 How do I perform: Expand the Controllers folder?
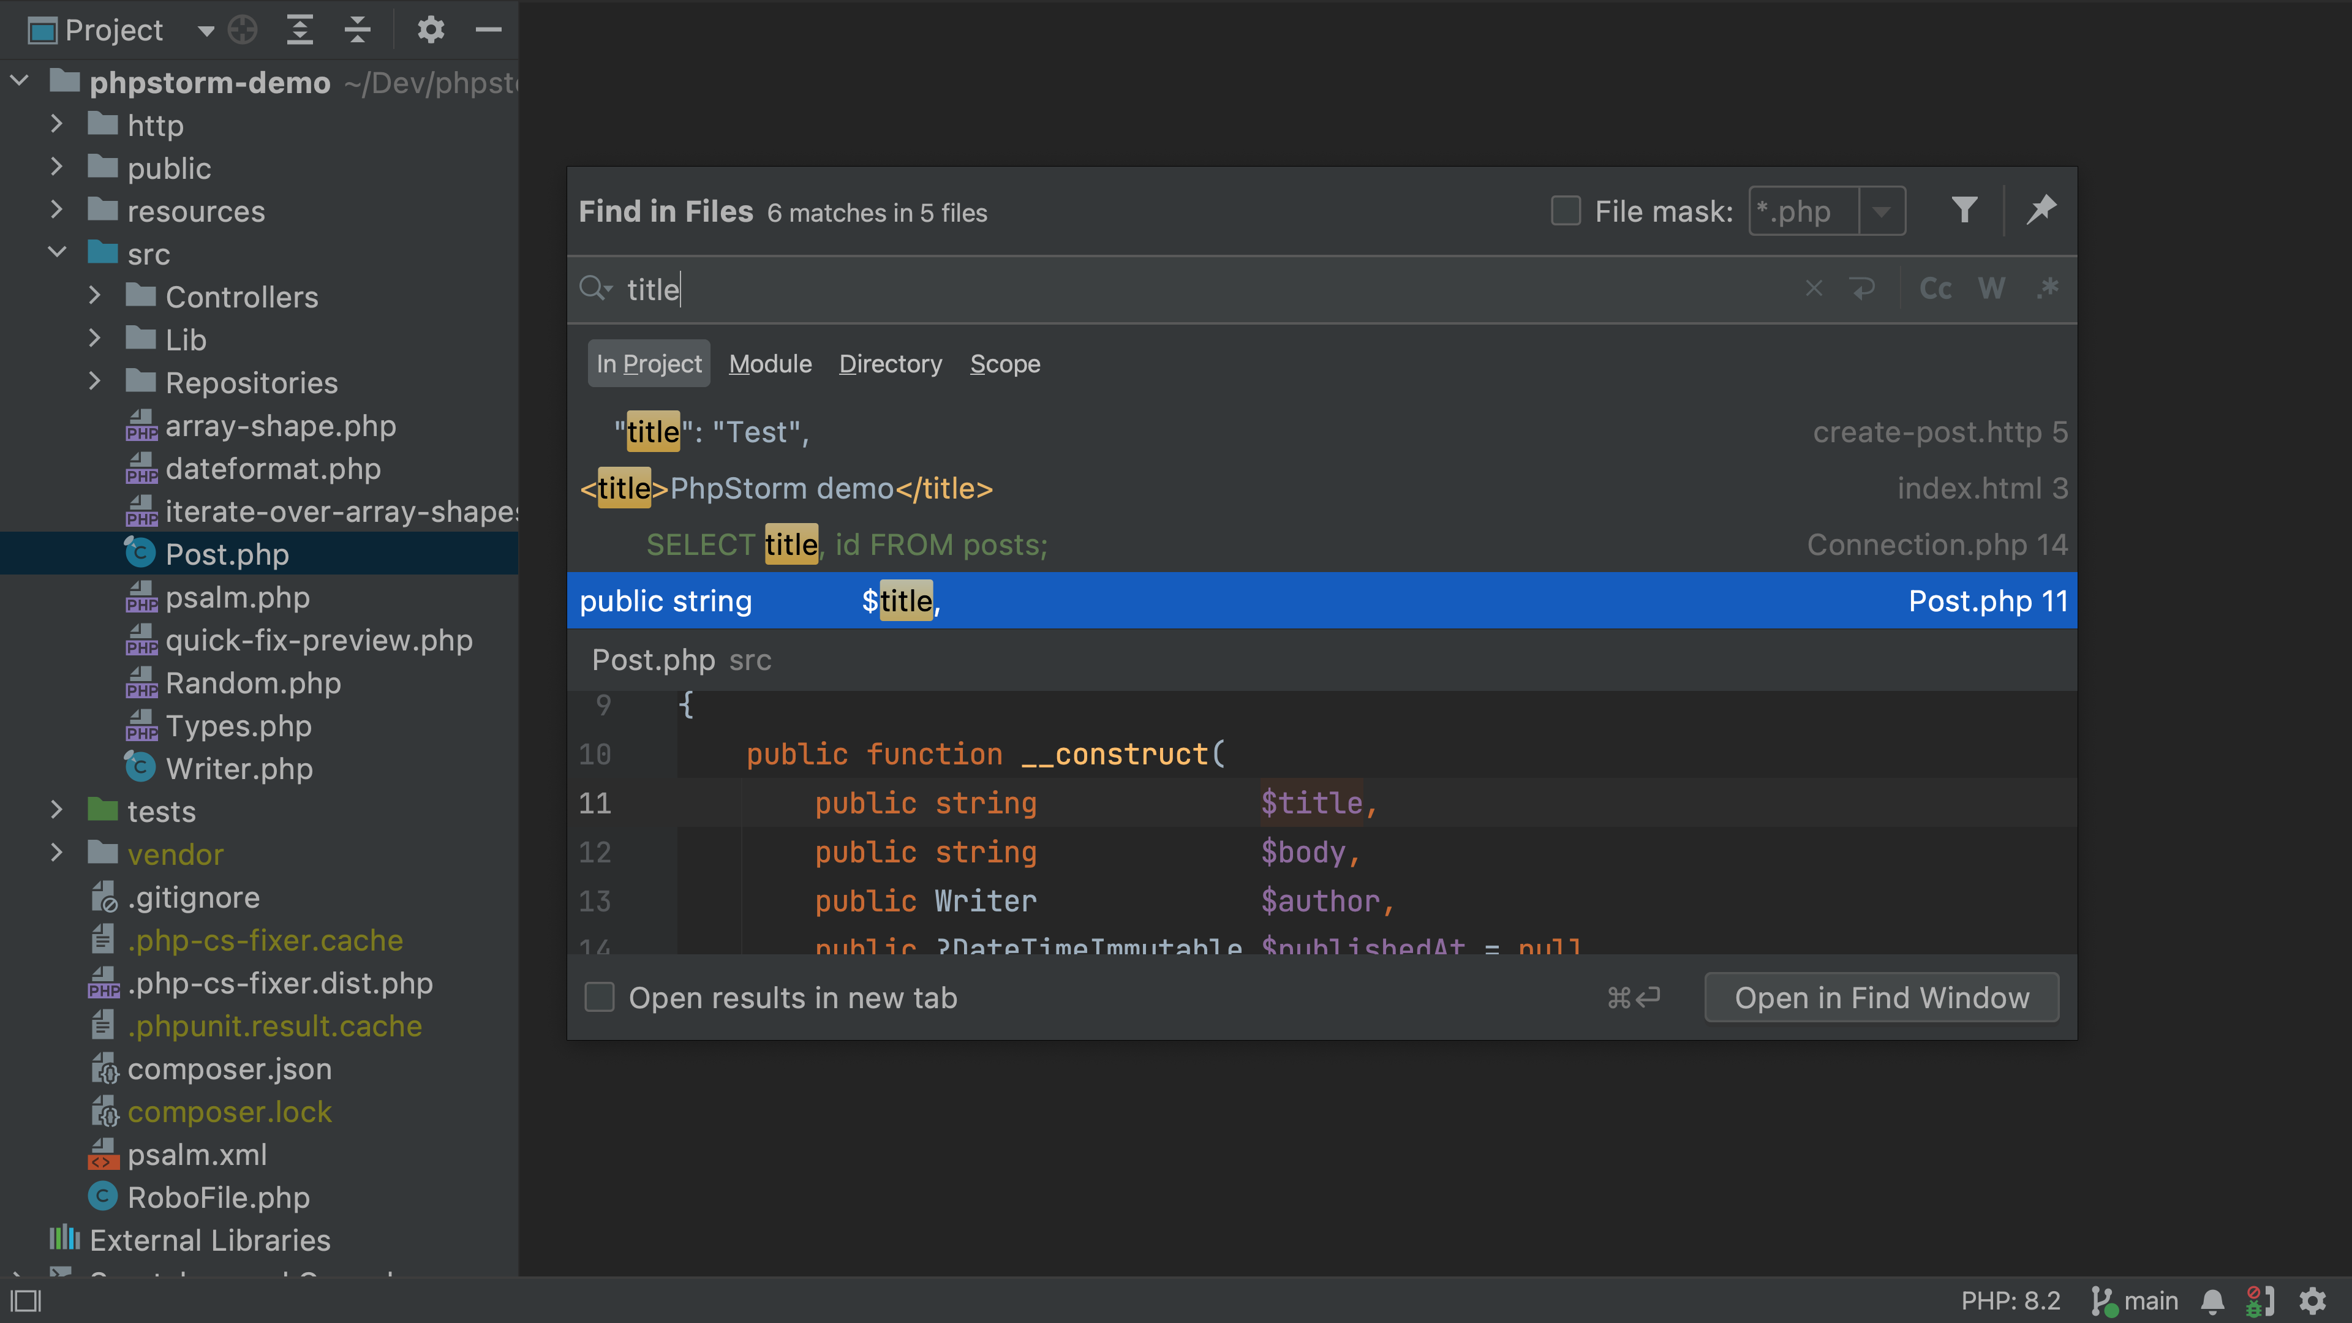[95, 296]
